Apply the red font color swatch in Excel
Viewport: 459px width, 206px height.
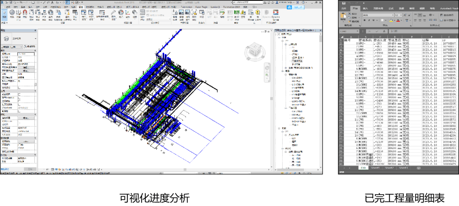398,20
